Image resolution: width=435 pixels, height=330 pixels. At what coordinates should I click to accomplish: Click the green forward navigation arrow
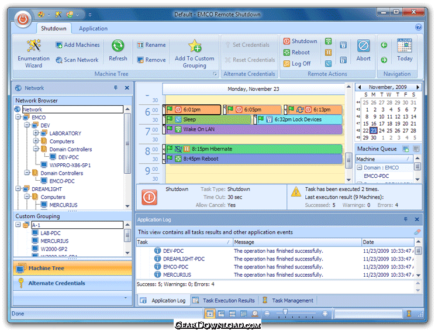coord(384,60)
